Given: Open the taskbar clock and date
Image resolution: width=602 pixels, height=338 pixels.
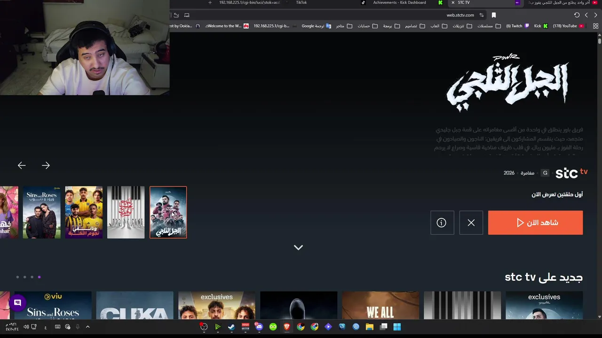Looking at the screenshot, I should (11, 327).
